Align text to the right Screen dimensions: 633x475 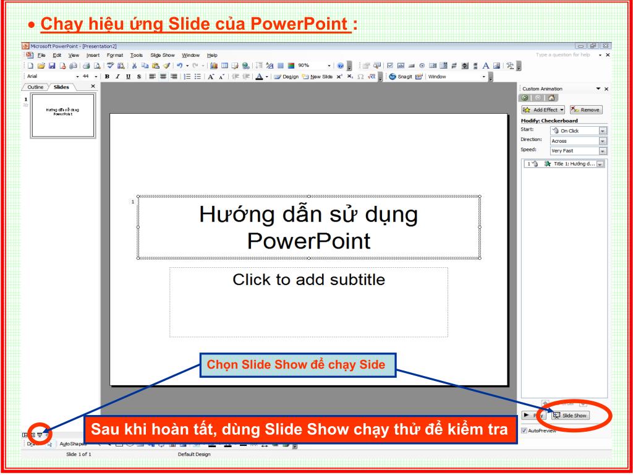pyautogui.click(x=174, y=76)
